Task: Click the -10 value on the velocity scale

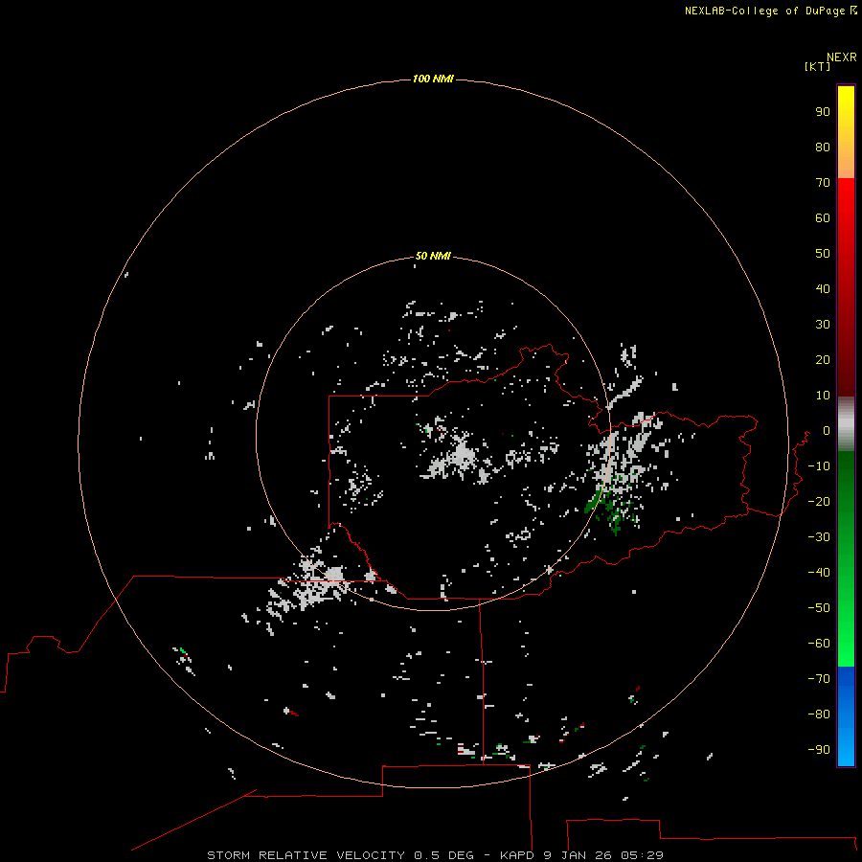Action: (x=819, y=466)
